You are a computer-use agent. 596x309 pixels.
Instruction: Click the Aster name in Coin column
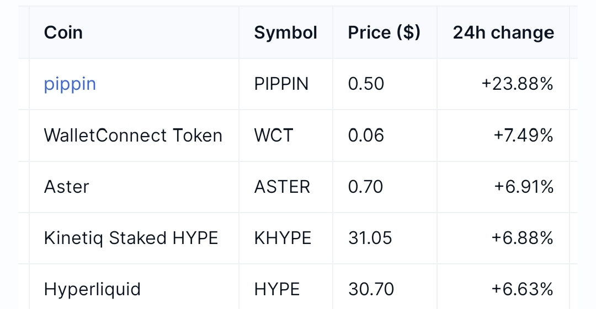coord(67,187)
